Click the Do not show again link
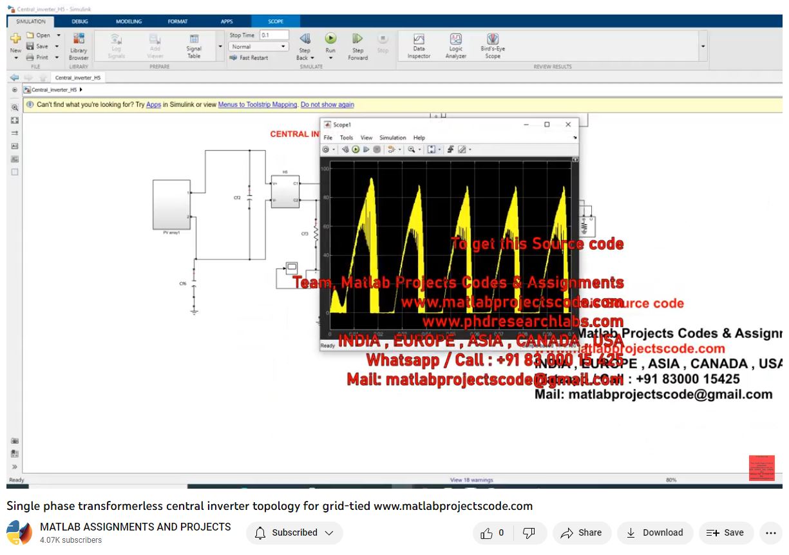The height and width of the screenshot is (555, 789). [x=327, y=104]
